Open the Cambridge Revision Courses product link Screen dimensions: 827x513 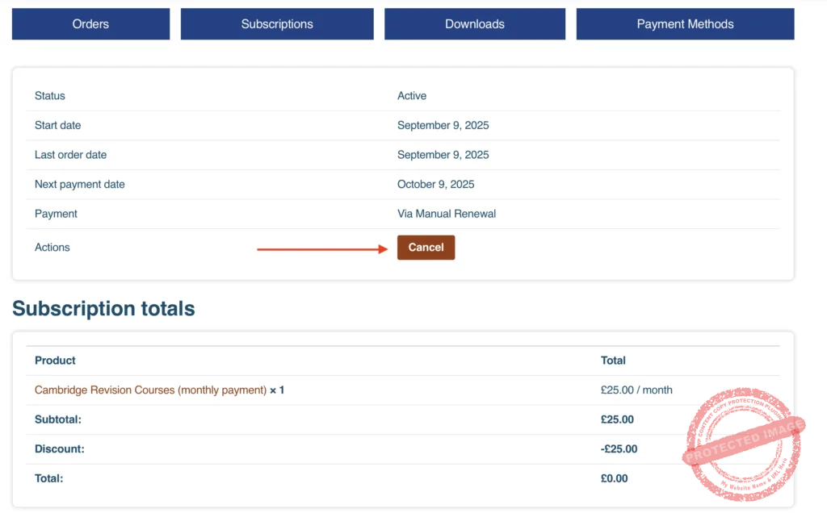click(150, 390)
